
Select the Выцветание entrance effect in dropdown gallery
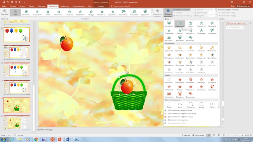point(180,25)
